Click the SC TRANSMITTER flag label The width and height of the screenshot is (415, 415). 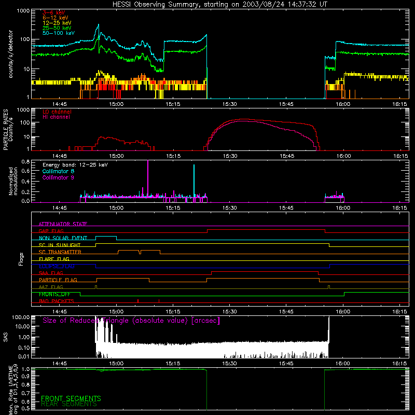pyautogui.click(x=60, y=252)
